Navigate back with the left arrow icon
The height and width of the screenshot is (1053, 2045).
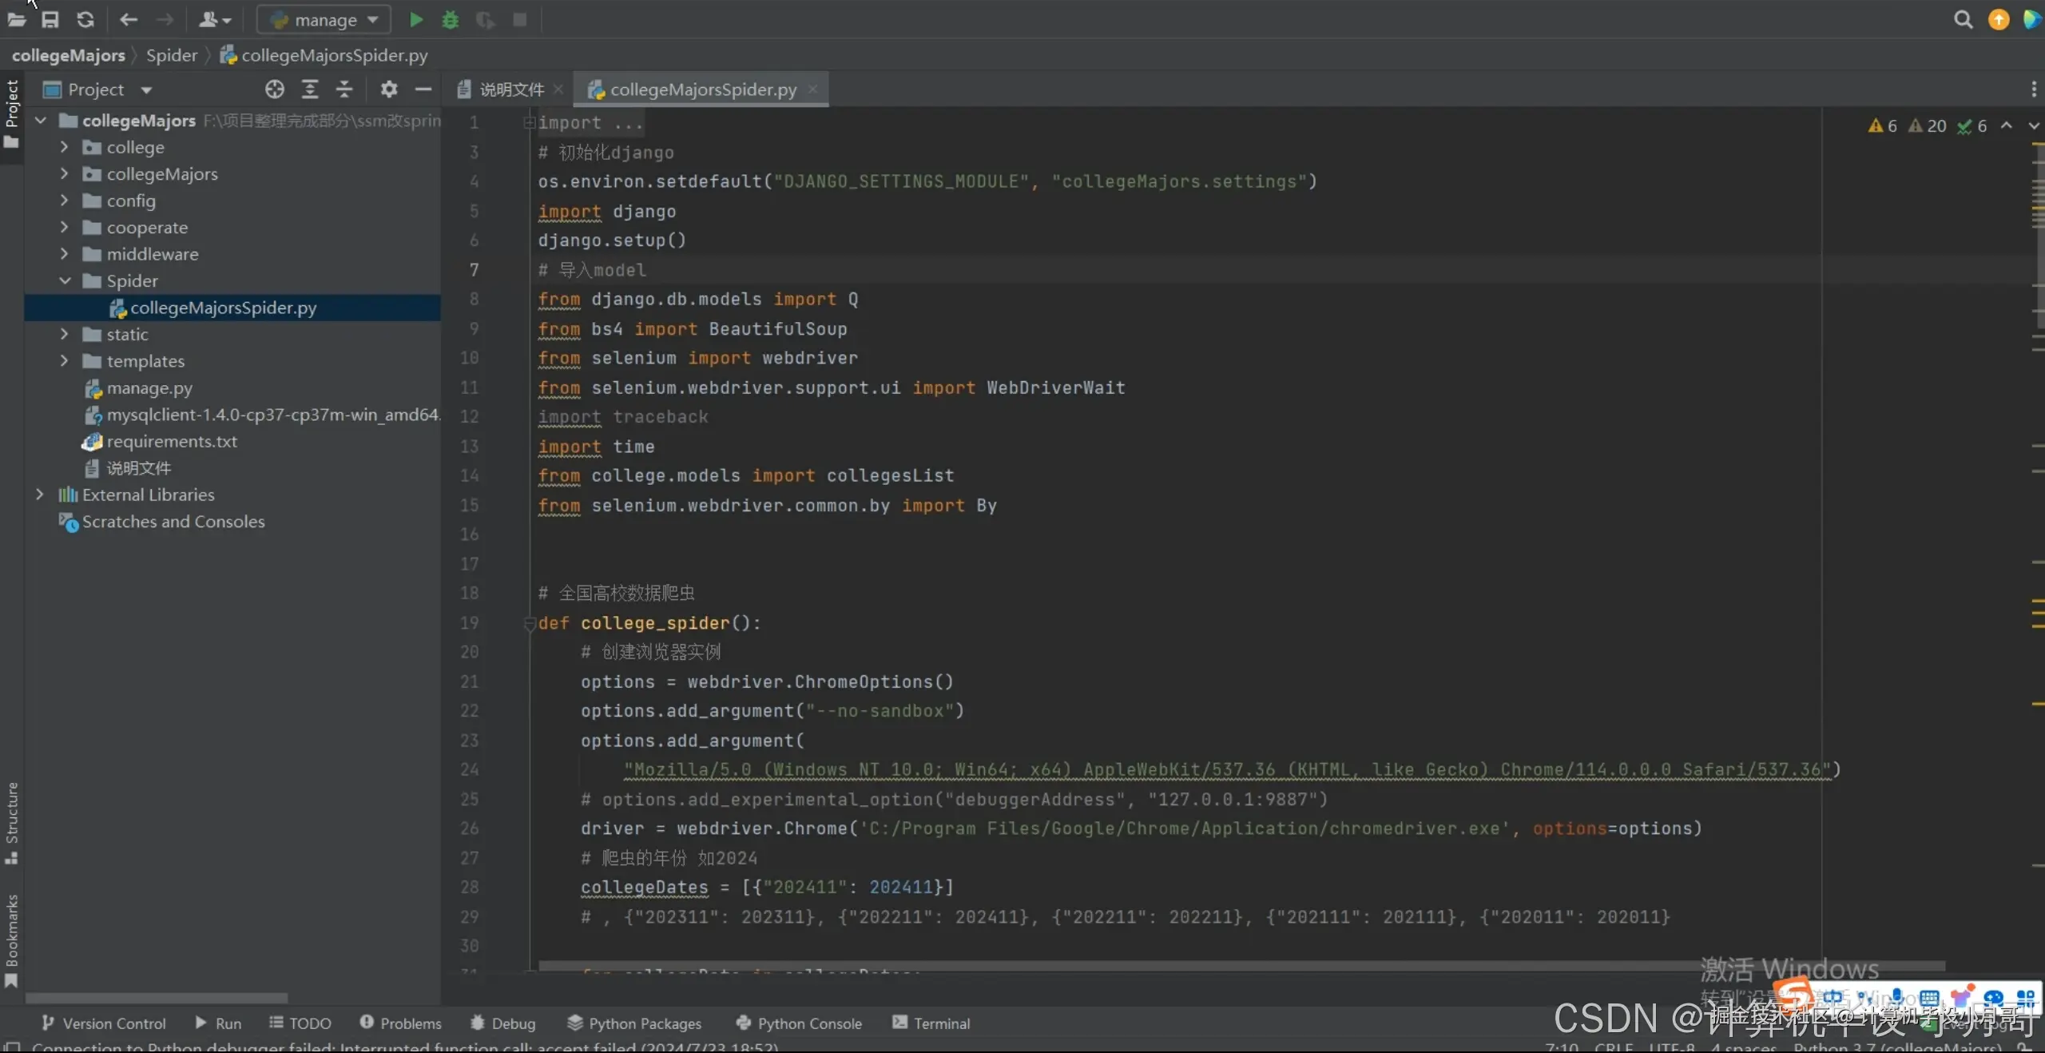point(128,20)
